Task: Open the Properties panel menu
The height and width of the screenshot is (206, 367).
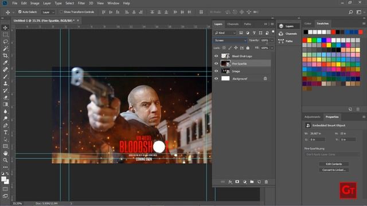Action: 364,117
